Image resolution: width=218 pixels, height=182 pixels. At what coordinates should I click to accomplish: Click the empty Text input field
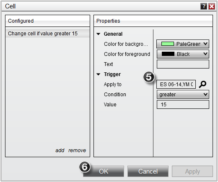(x=183, y=64)
